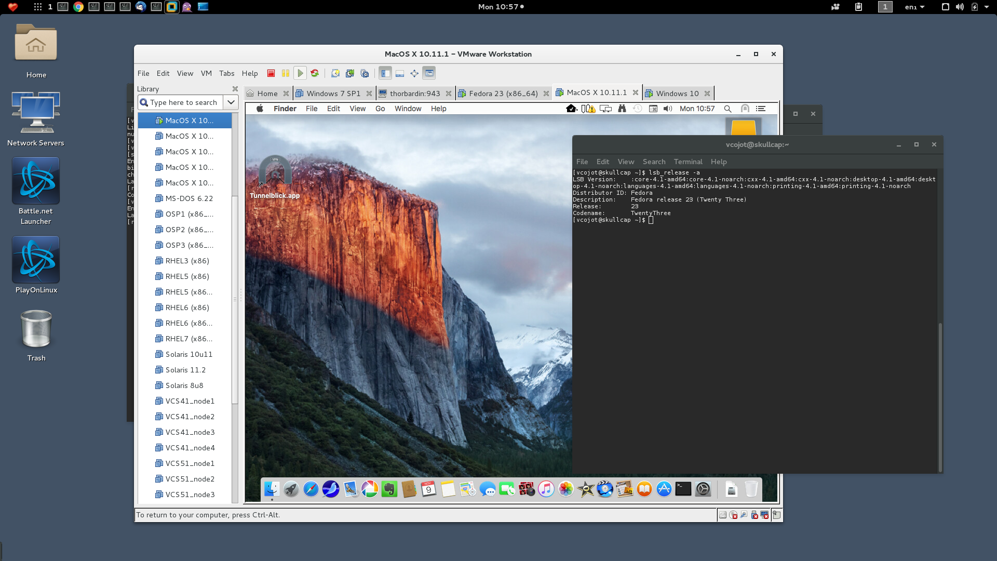Click the restart guest icon
Image resolution: width=997 pixels, height=561 pixels.
pos(315,73)
